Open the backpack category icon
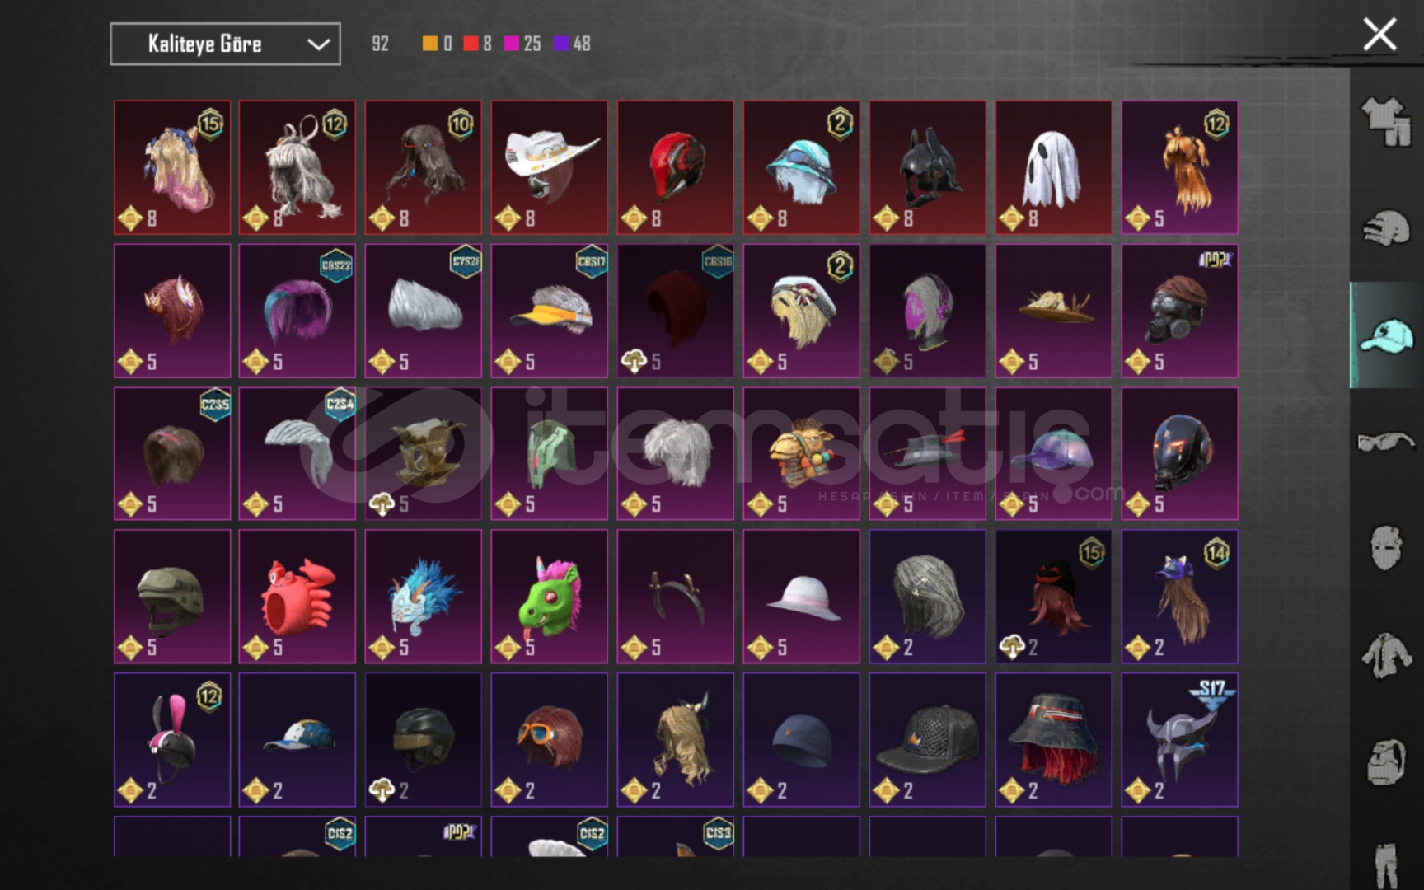 (x=1386, y=761)
